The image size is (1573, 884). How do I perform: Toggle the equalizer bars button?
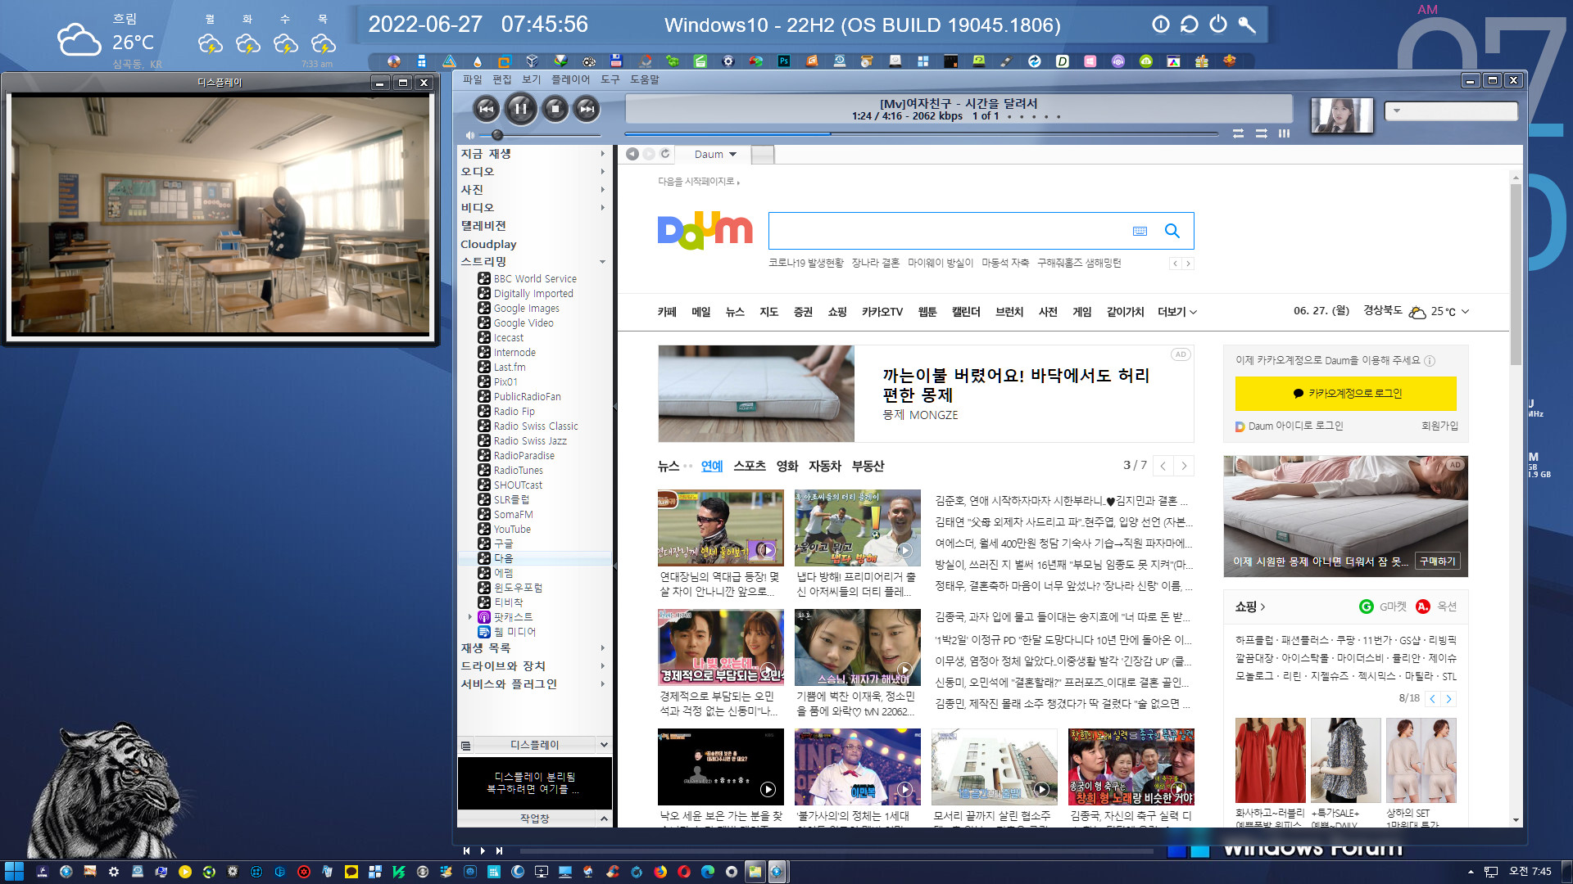point(1284,133)
